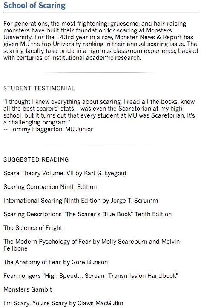
Task: Click the divider line above STUDENT TESTIMONIAL
Action: click(x=100, y=73)
